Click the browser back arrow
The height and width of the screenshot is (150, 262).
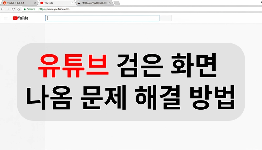(x=3, y=9)
